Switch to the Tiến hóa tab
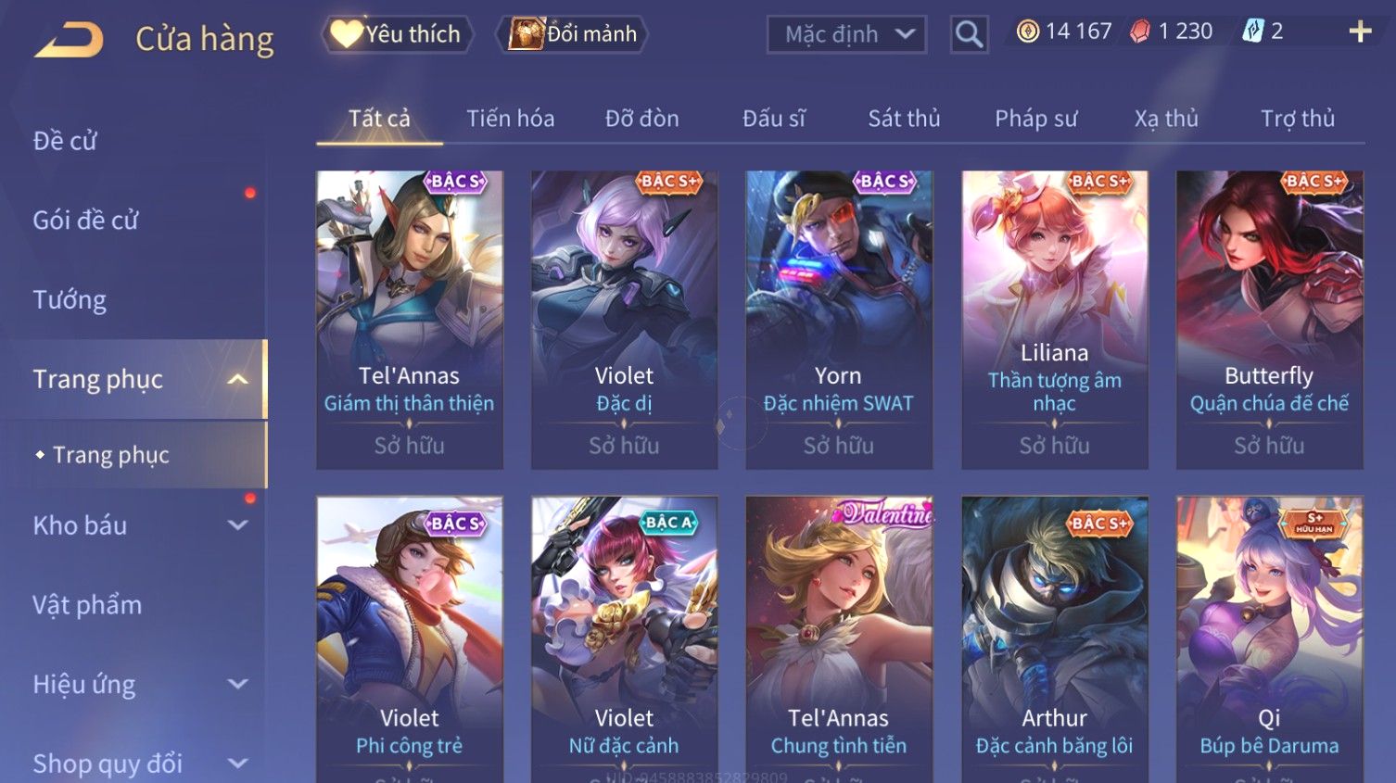 tap(510, 119)
